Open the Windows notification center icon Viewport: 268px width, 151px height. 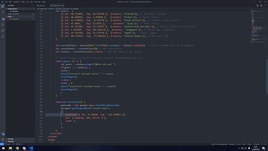[263, 148]
